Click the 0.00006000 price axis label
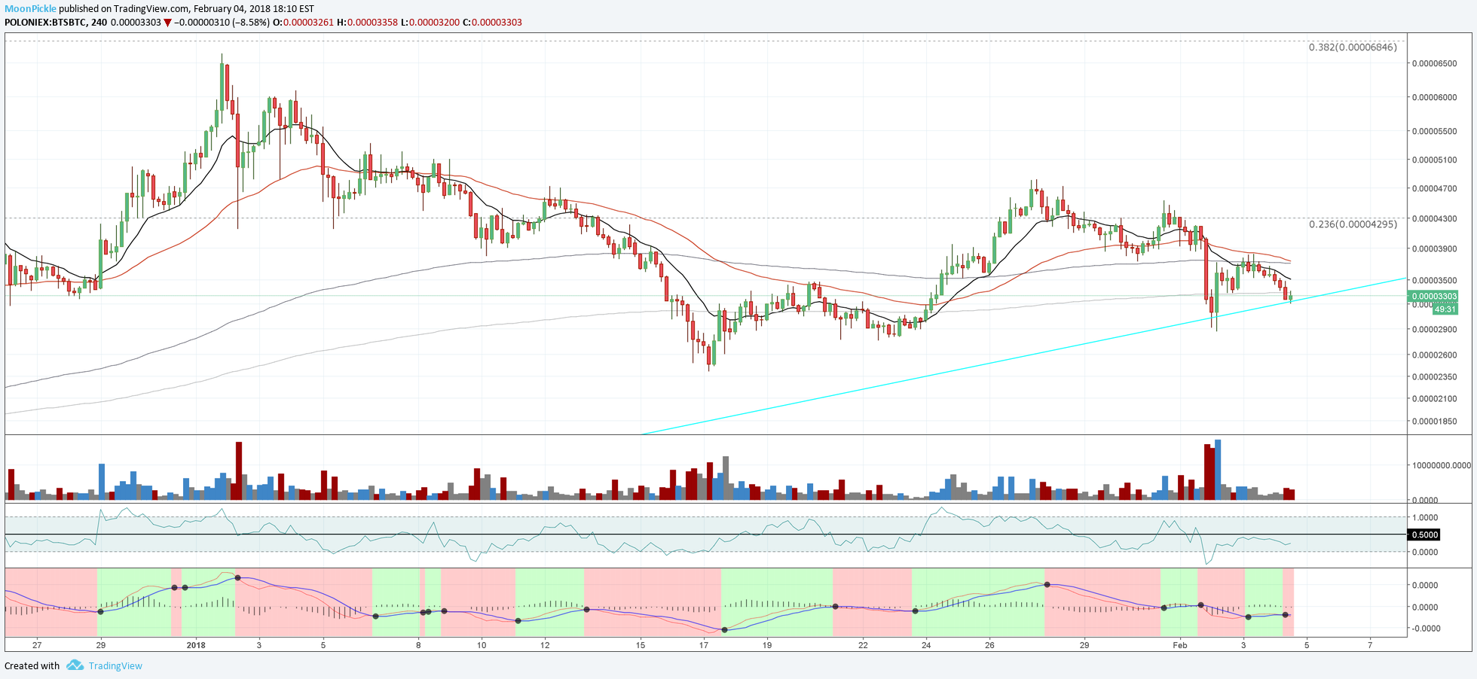 (x=1434, y=98)
